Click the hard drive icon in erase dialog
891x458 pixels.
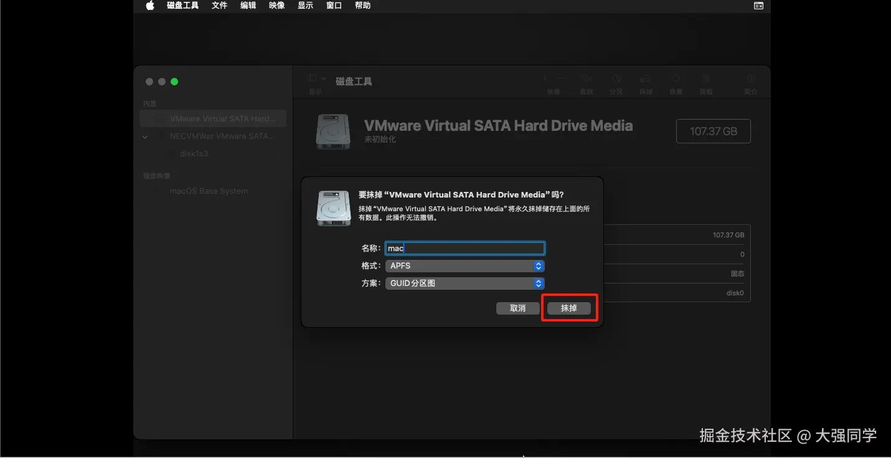coord(334,208)
